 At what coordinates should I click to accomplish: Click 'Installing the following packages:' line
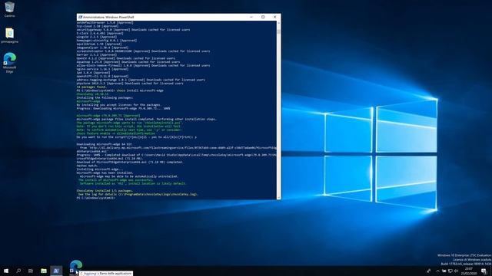[105, 97]
